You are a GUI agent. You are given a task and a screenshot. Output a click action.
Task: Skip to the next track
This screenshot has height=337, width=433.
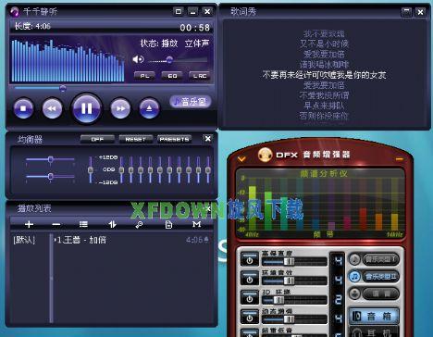[120, 108]
